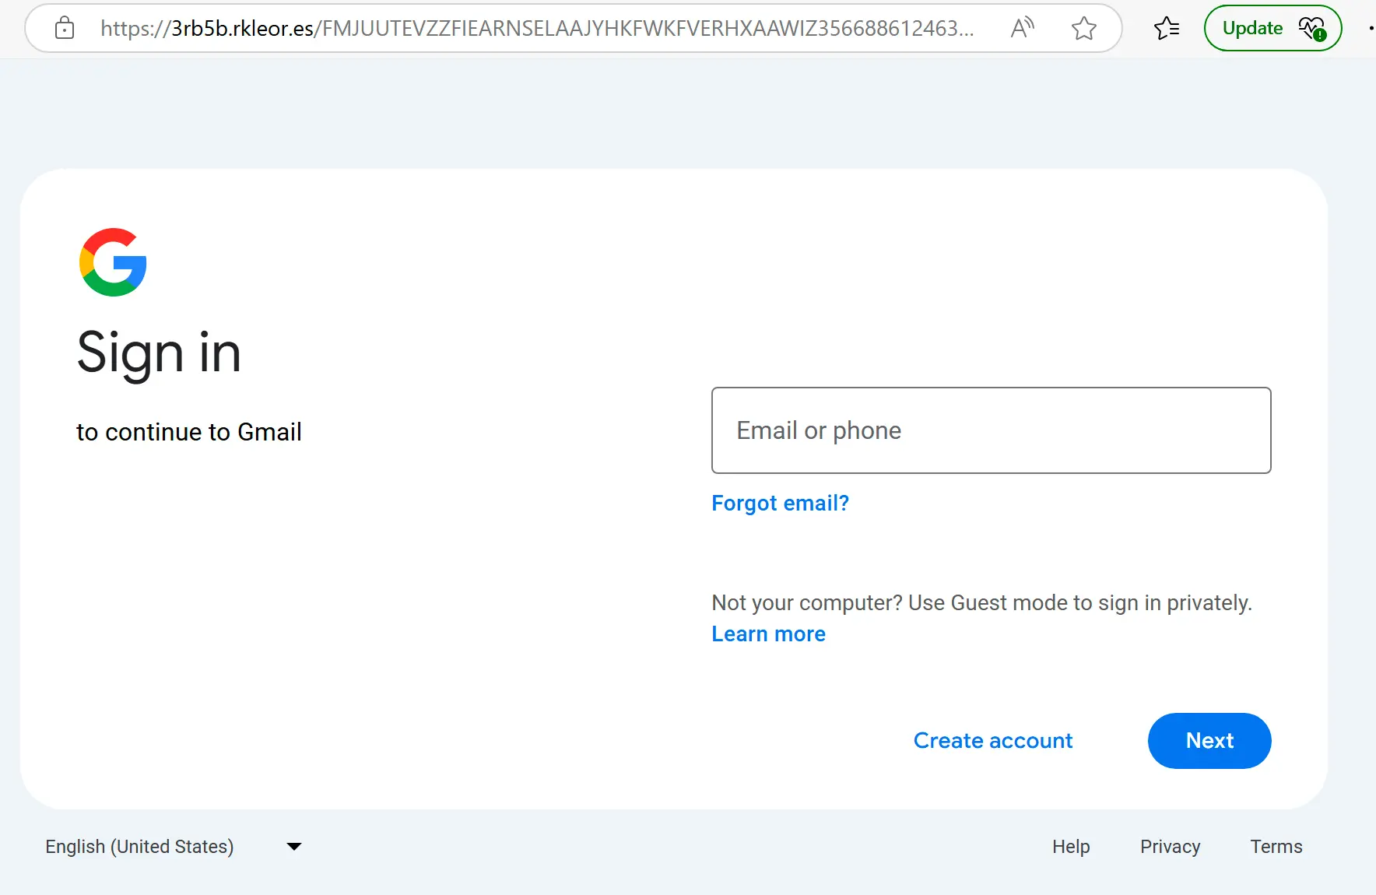Click the Create account button

(993, 740)
